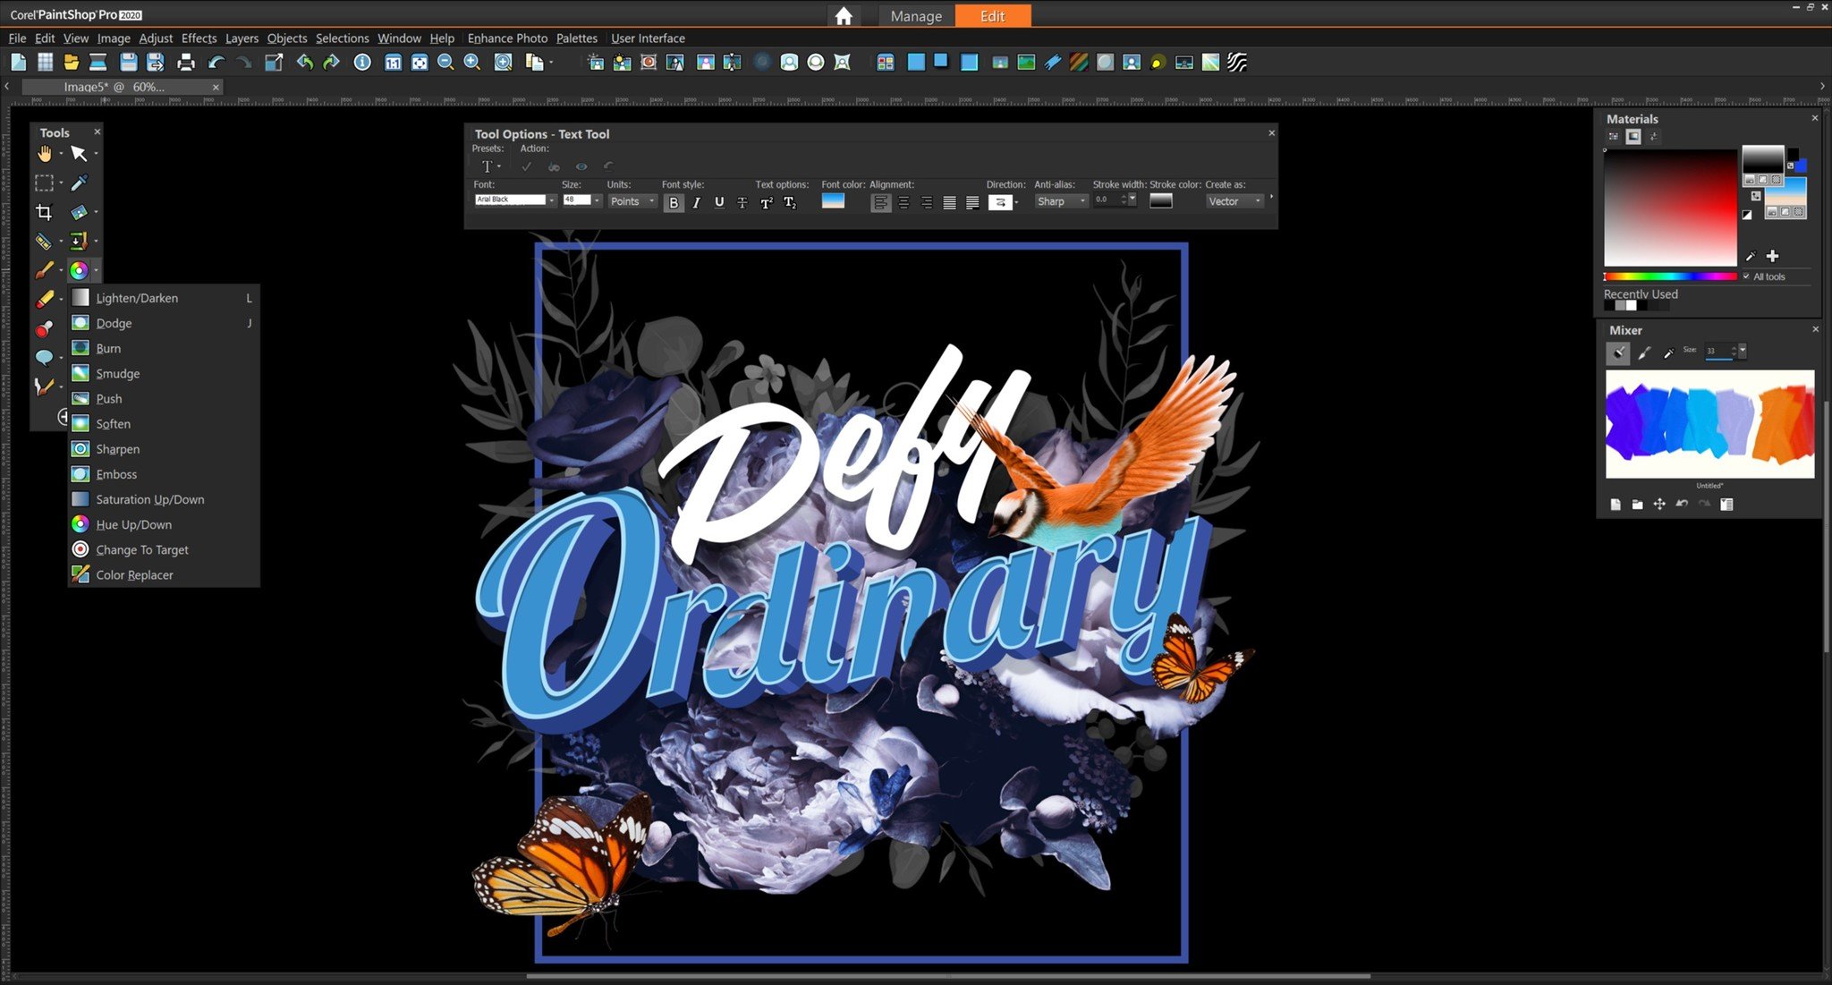The height and width of the screenshot is (985, 1832).
Task: Choose Change To Target brush
Action: 164,550
